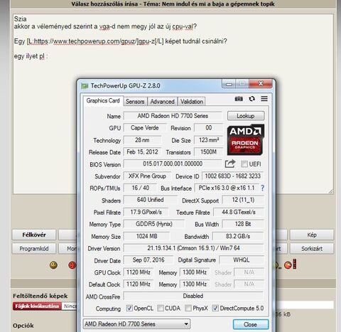Click the 16 / 40 ROPs/TMUs value

(141, 188)
